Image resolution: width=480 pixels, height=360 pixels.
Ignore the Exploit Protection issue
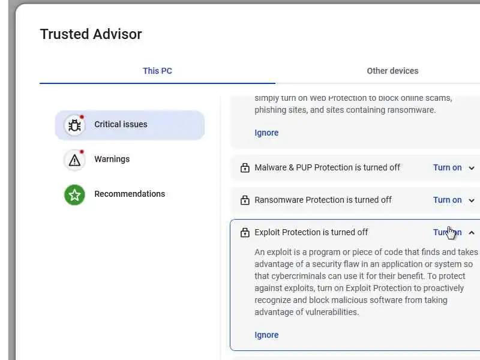click(266, 335)
